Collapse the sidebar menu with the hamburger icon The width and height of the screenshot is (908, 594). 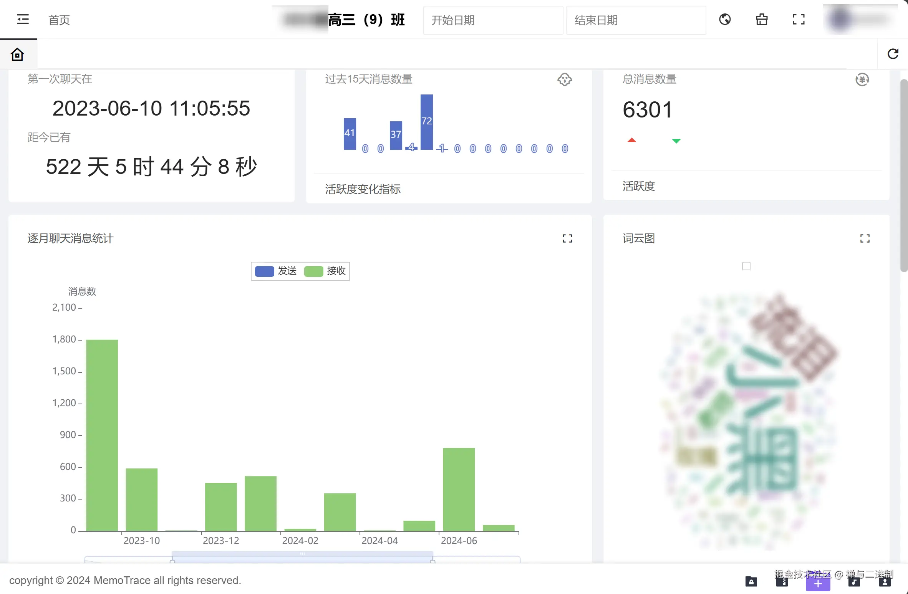[x=23, y=19]
